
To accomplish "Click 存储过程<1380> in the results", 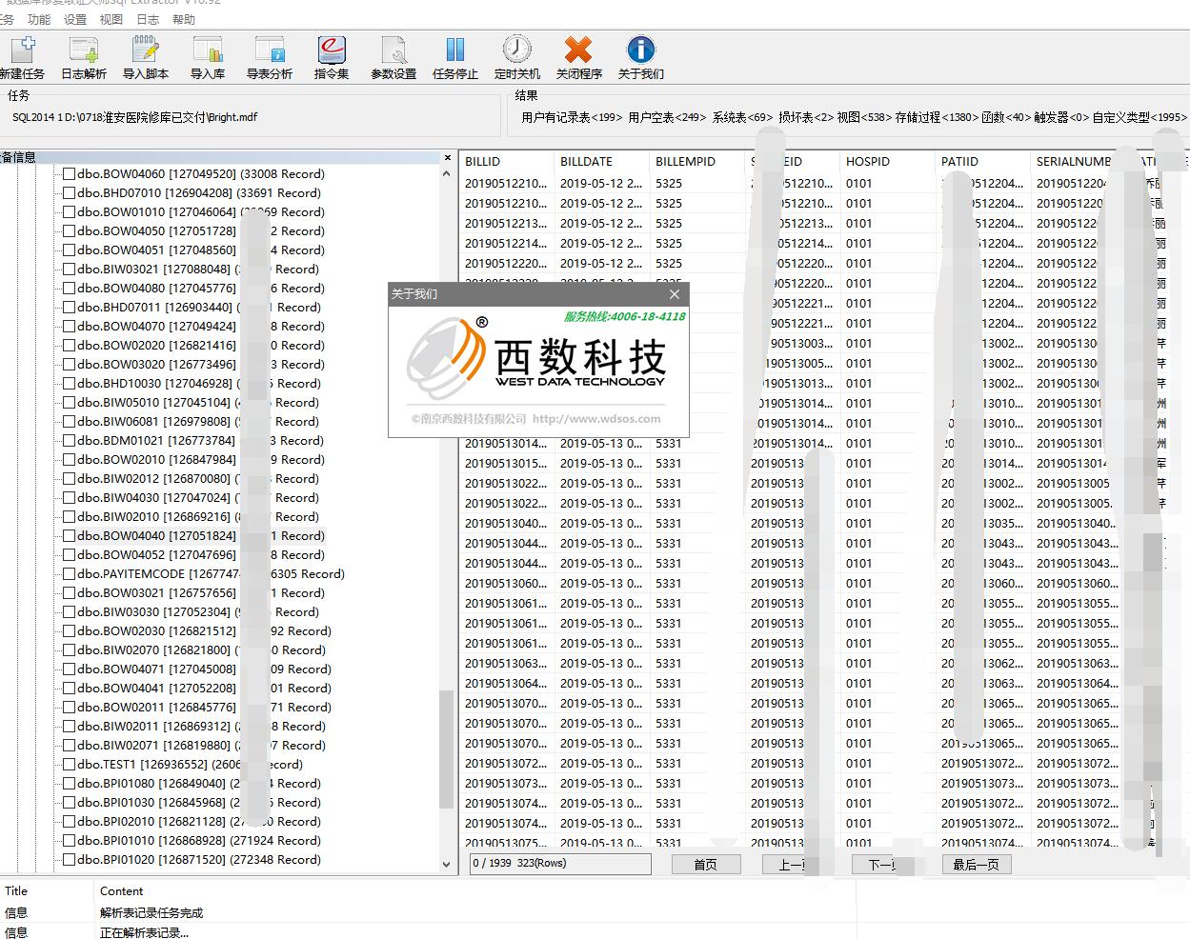I will pyautogui.click(x=936, y=117).
